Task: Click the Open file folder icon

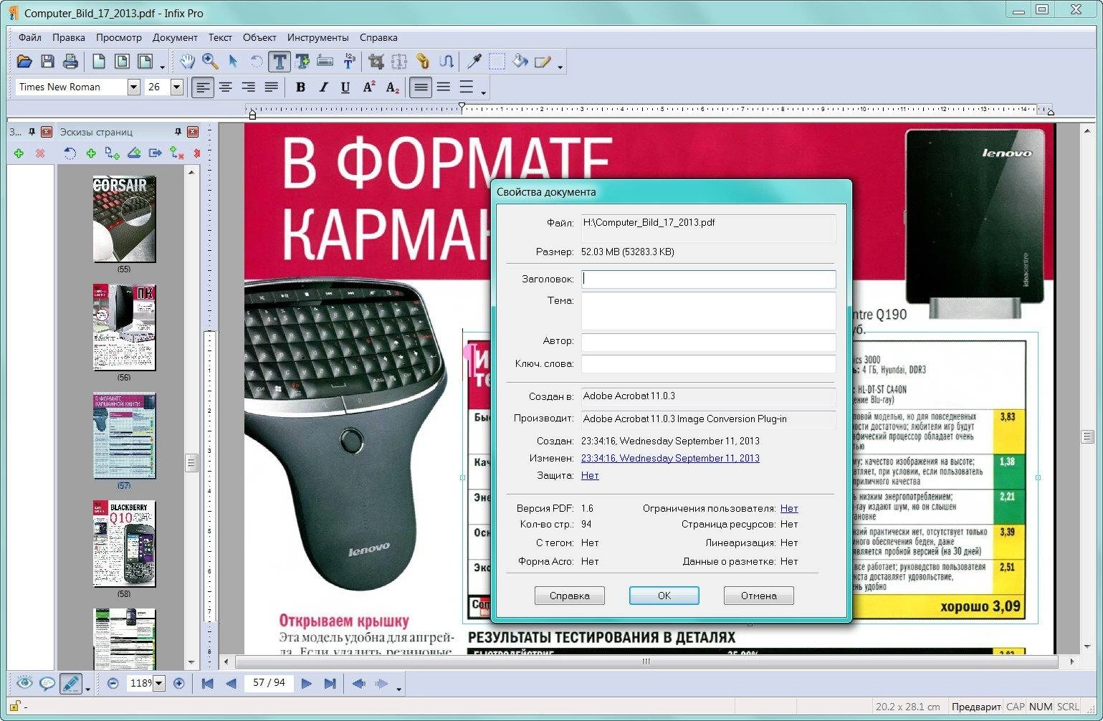Action: 24,62
